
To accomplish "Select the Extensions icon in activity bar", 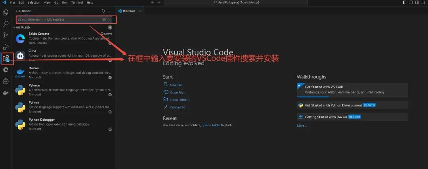I will click(6, 58).
